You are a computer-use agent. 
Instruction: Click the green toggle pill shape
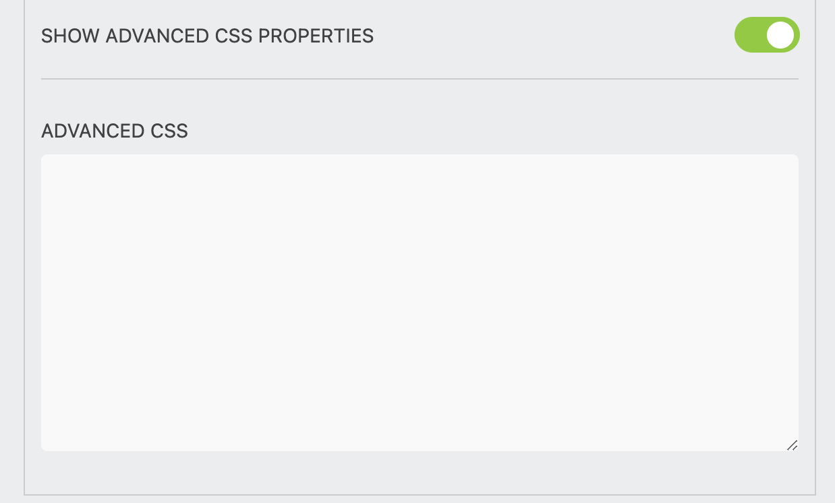(x=767, y=34)
